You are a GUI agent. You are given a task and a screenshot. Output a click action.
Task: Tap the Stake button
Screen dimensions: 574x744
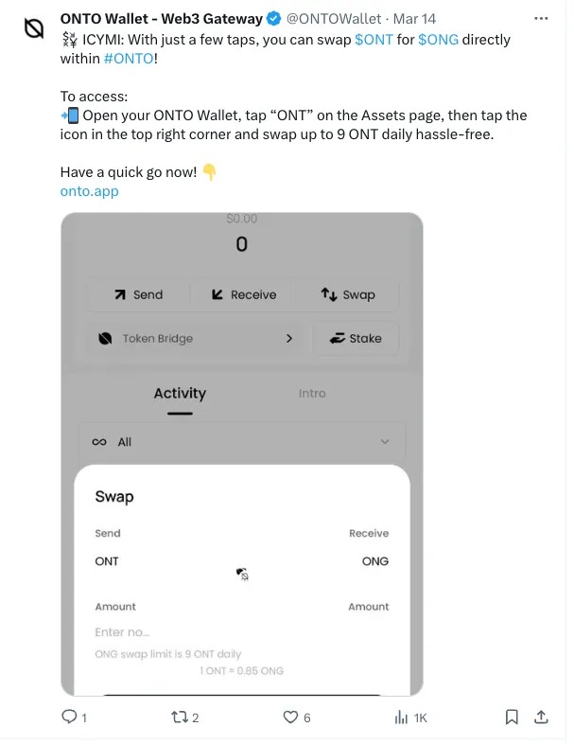(x=356, y=338)
